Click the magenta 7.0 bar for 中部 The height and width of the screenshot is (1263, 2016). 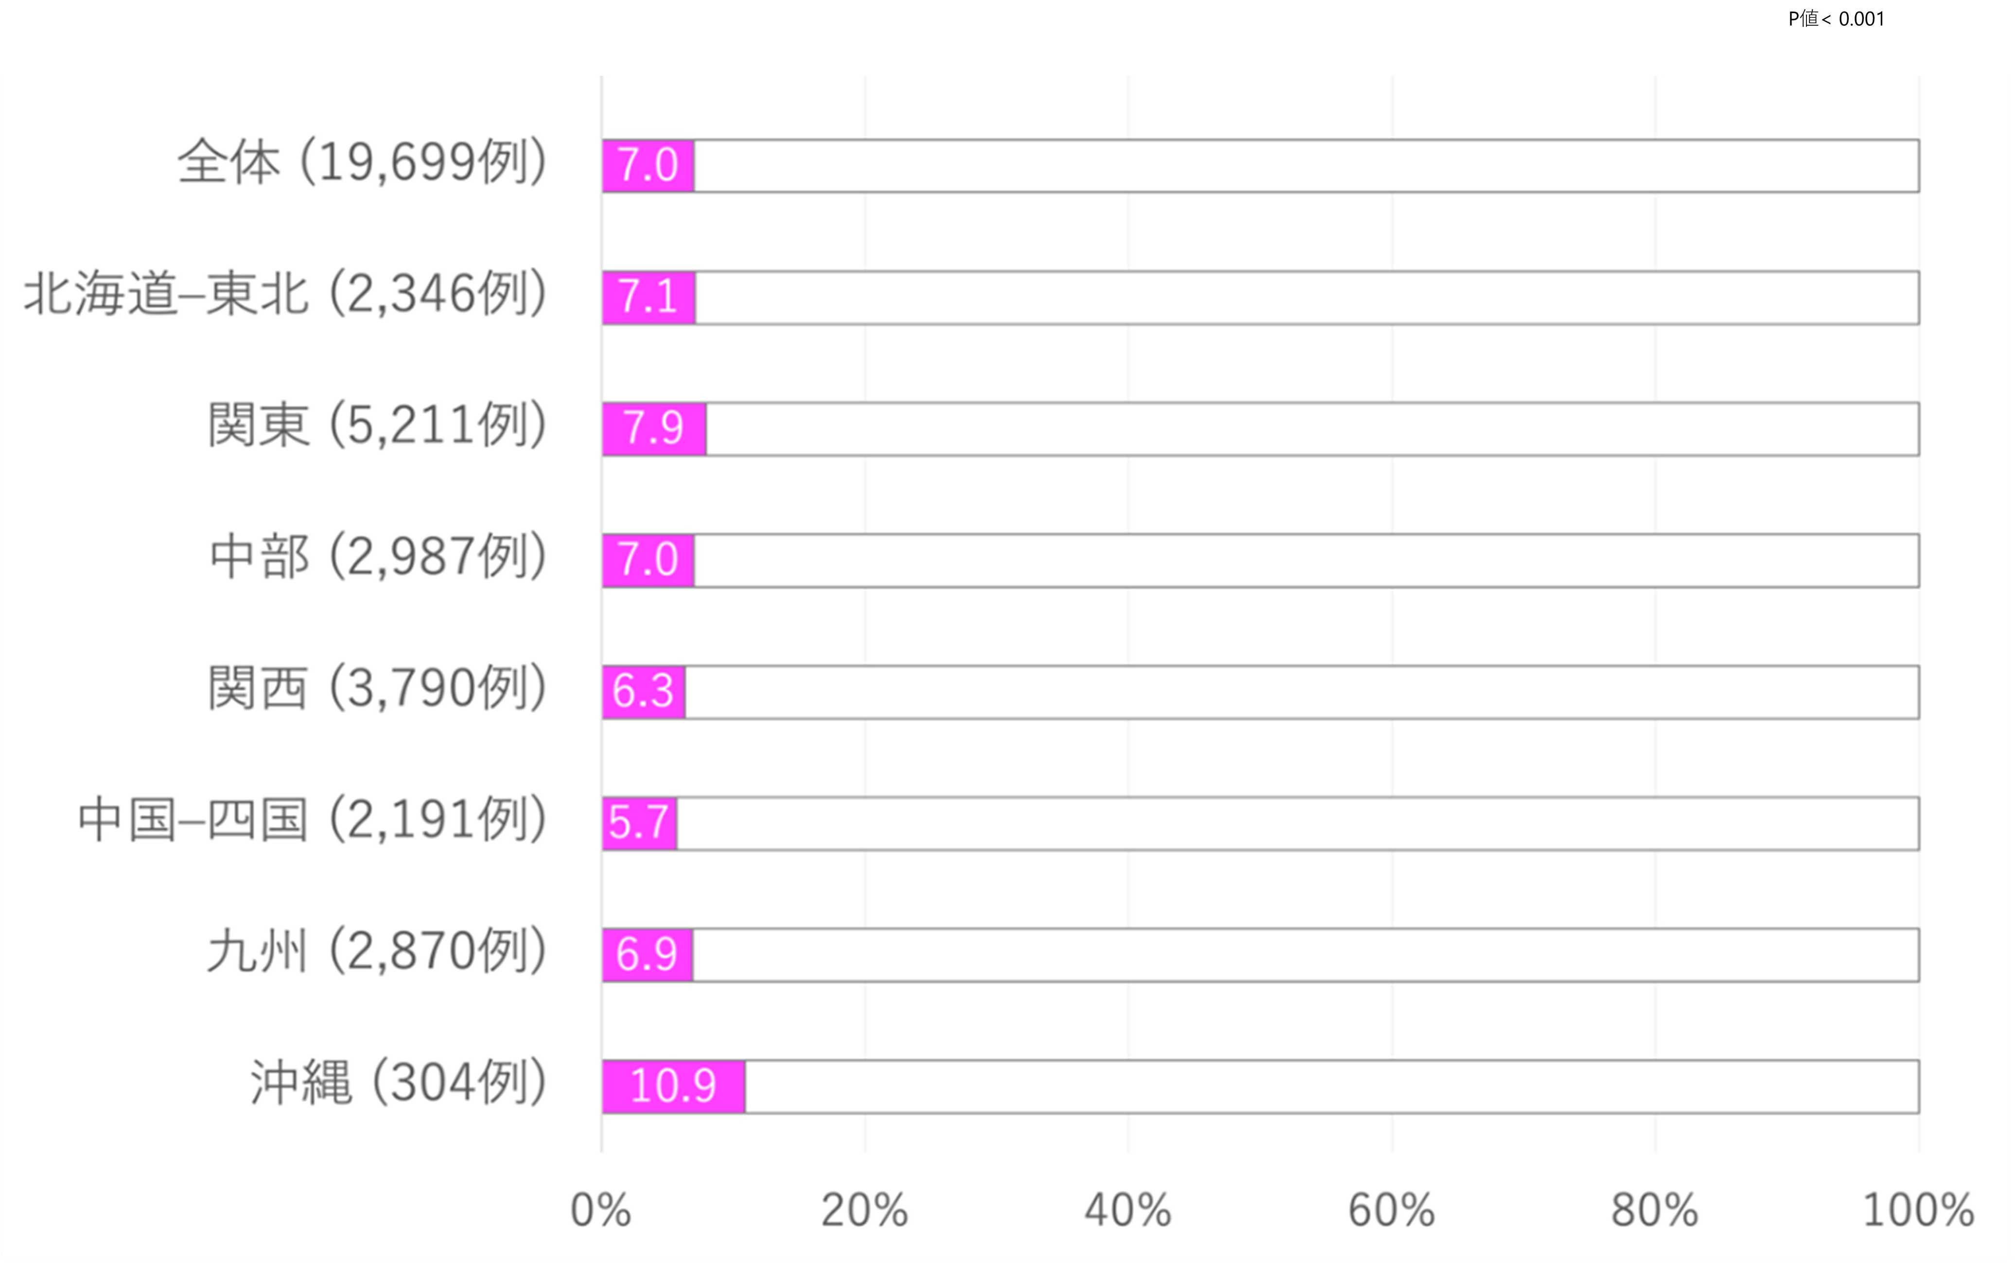pyautogui.click(x=648, y=560)
